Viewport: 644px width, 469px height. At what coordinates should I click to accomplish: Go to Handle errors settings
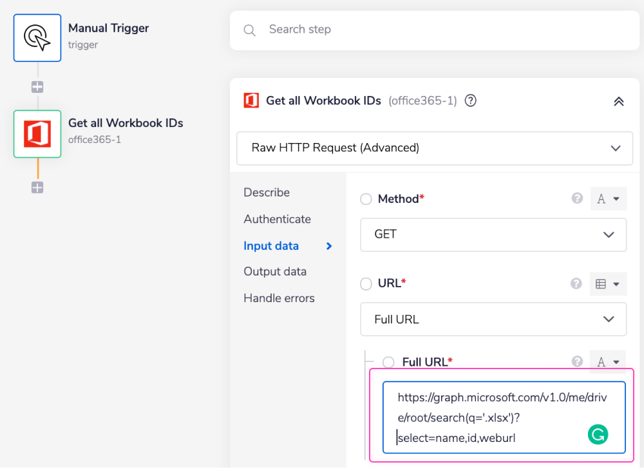pos(279,298)
